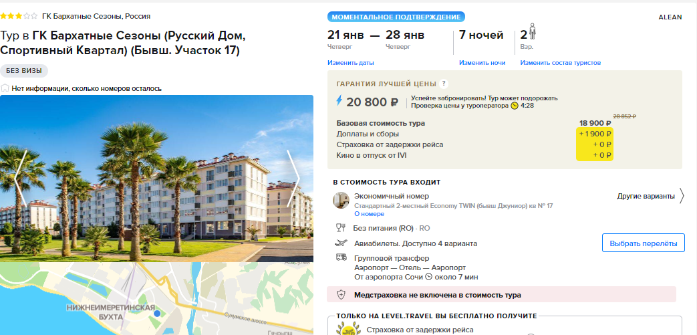Click the tour title heading
The width and height of the screenshot is (697, 335).
(123, 43)
